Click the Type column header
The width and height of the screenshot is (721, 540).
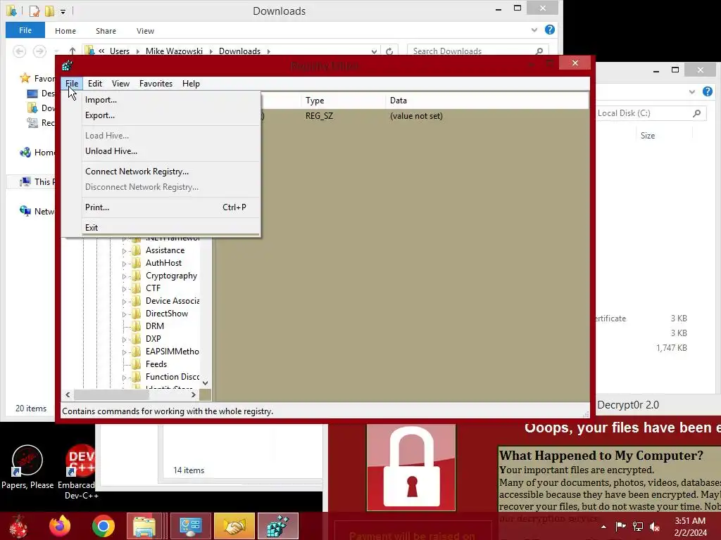coord(343,100)
